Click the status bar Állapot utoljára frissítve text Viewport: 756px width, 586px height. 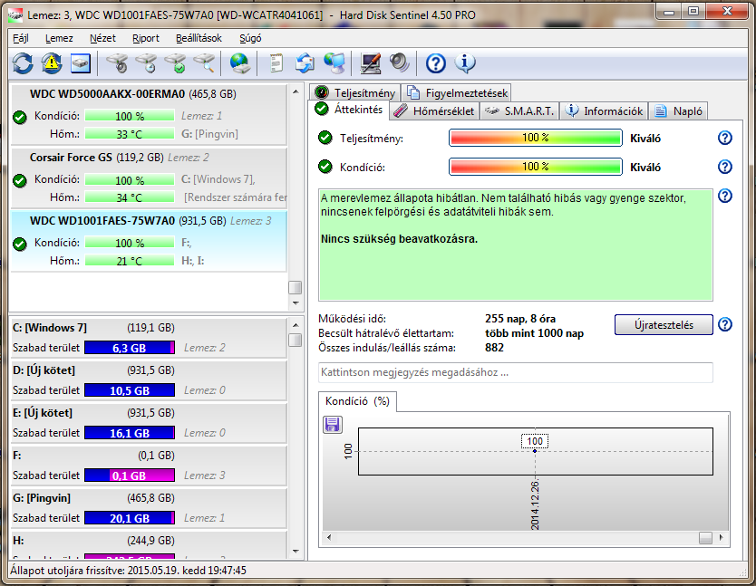coord(128,571)
